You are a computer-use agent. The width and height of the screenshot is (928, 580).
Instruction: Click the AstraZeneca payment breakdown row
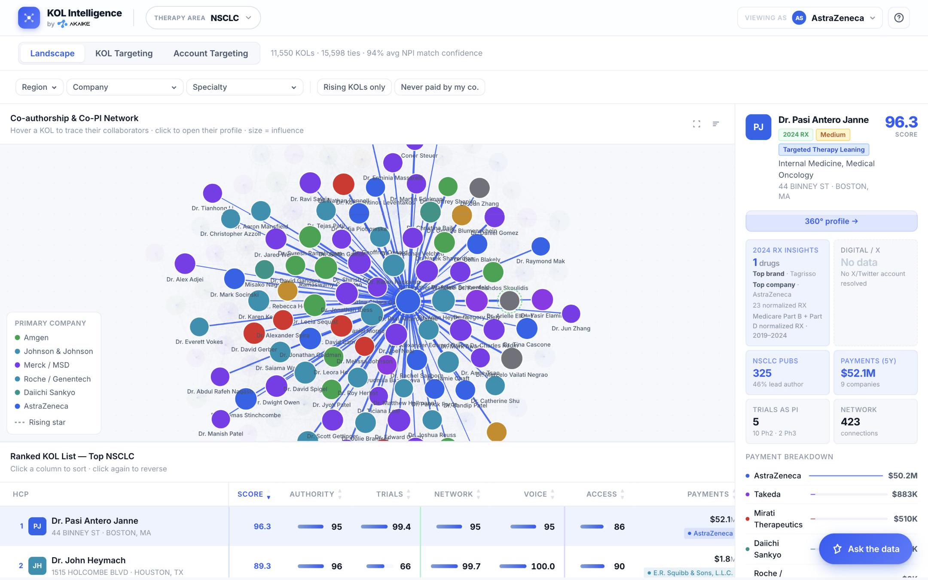coord(831,476)
